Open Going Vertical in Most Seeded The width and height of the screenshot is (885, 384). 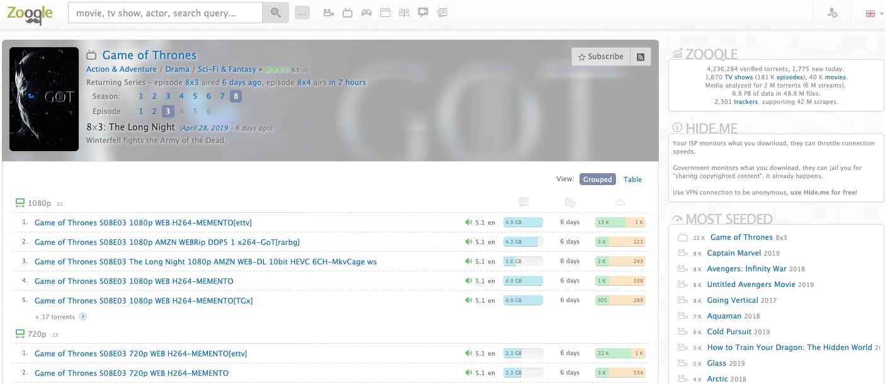(x=734, y=300)
